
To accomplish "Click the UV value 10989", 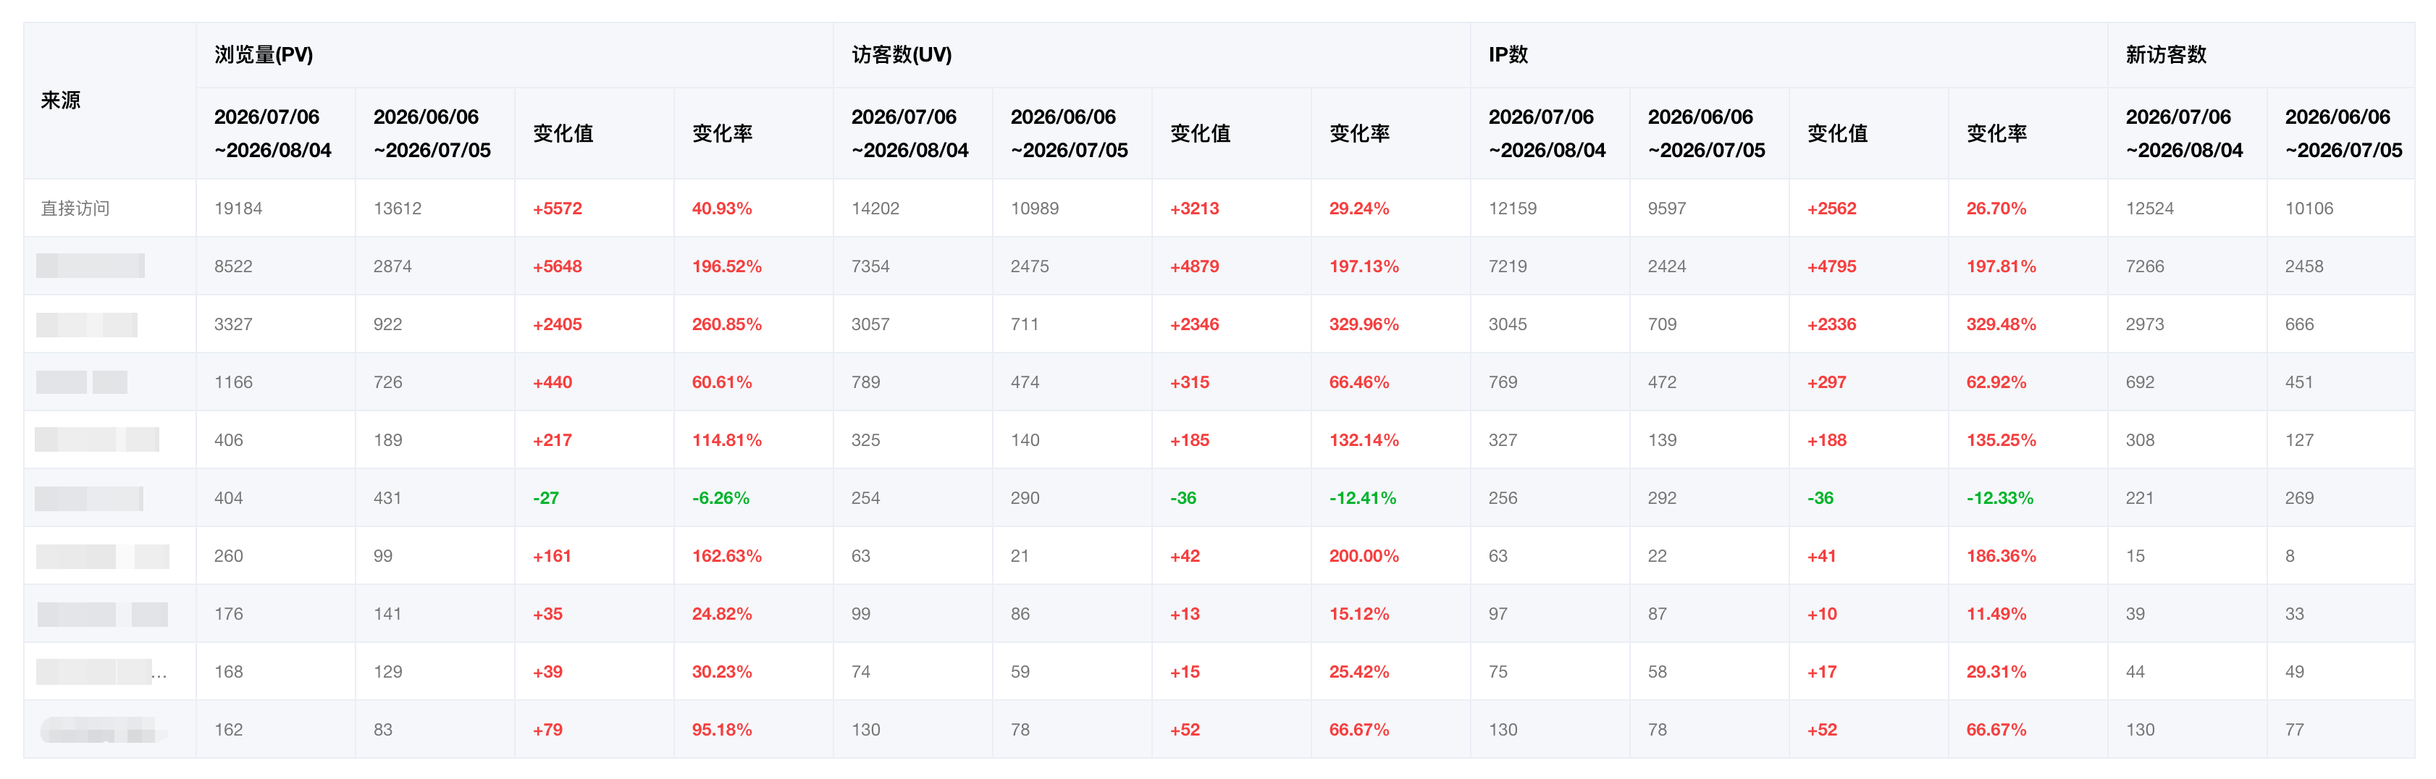I will pyautogui.click(x=1035, y=208).
